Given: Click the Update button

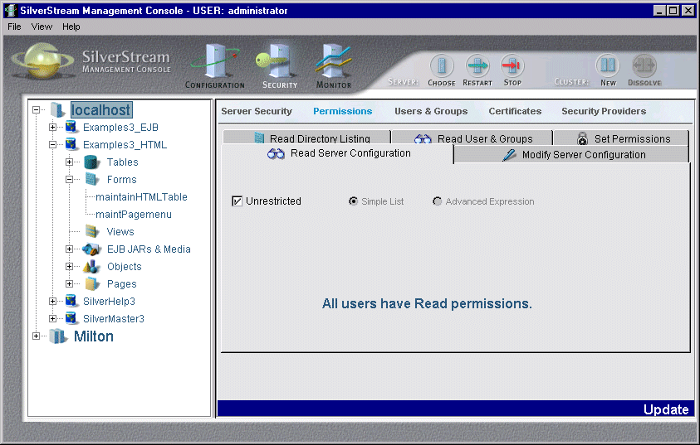Looking at the screenshot, I should click(666, 409).
